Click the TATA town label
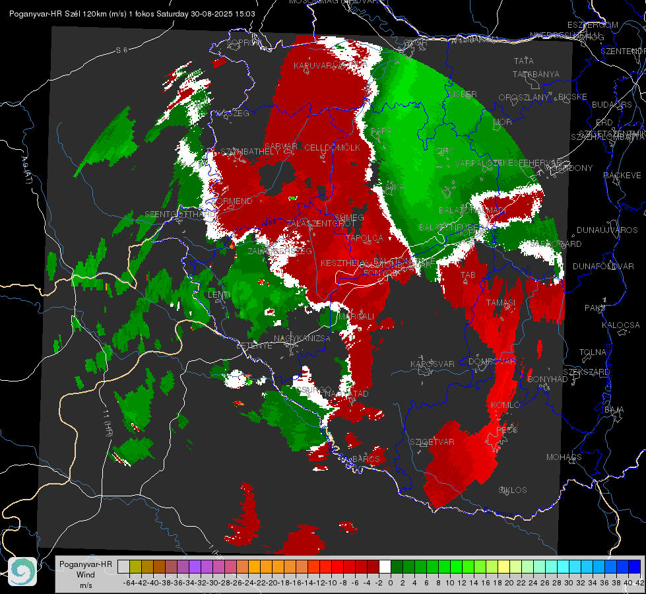Screen dimensions: 646x594 point(524,61)
